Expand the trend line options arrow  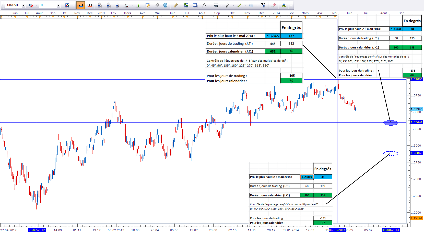(x=245, y=5)
